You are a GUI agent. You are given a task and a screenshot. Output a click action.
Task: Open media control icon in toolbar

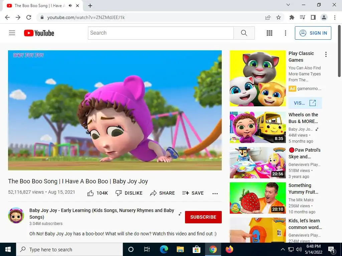coord(302,17)
